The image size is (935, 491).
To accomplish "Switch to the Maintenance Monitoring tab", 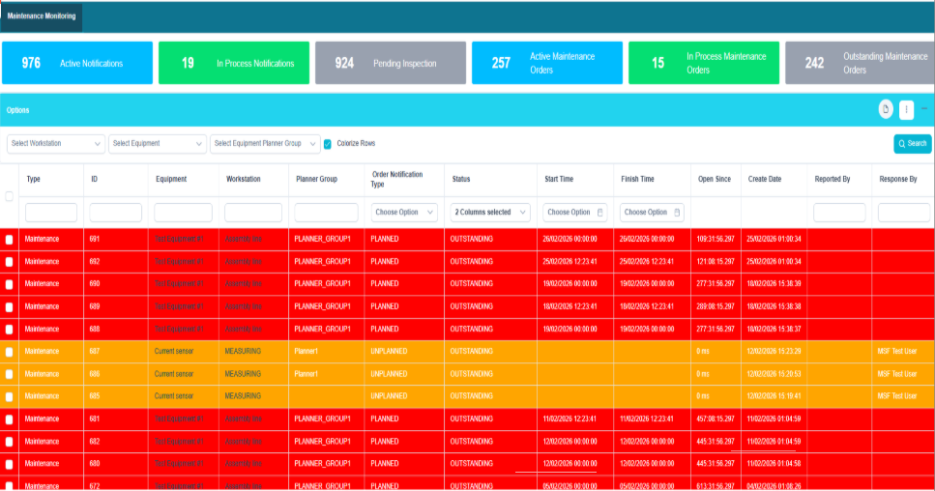I will click(x=42, y=16).
